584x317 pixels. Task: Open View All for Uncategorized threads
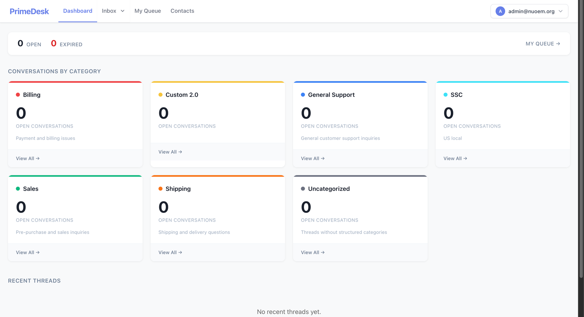[x=313, y=253]
